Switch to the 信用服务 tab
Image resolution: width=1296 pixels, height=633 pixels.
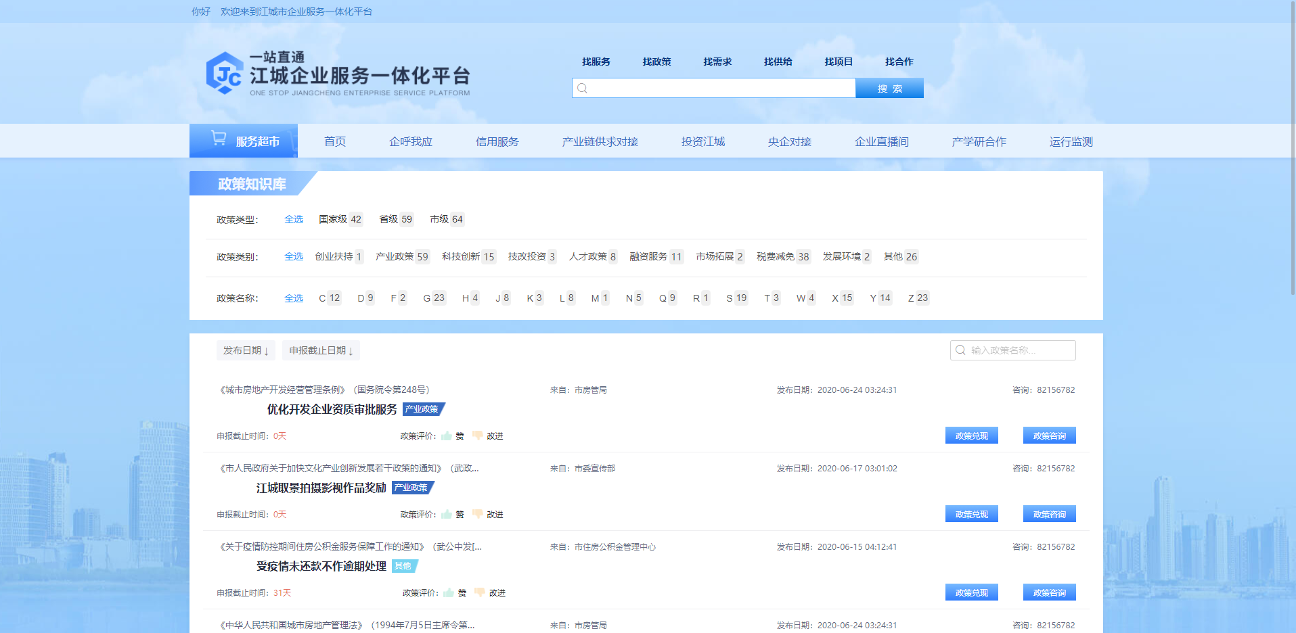[x=496, y=141]
